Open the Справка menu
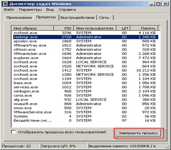The height and width of the screenshot is (150, 171). click(67, 9)
